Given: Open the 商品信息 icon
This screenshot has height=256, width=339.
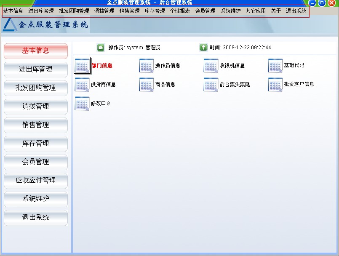Looking at the screenshot, I should pos(147,85).
